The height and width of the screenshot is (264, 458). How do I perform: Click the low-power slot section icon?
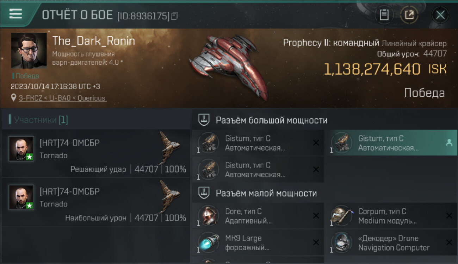click(x=204, y=193)
